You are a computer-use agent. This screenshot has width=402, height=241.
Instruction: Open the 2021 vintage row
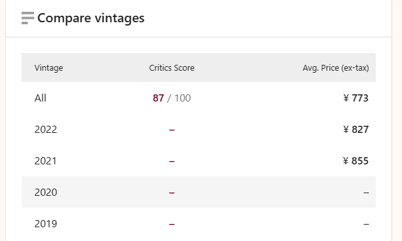[199, 161]
